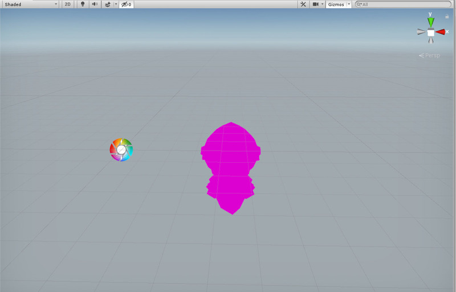
Task: Toggle scene effects layers icon
Action: point(108,5)
